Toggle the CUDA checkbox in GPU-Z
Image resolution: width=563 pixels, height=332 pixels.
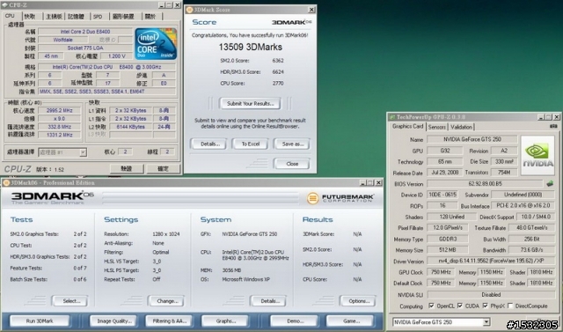coord(460,306)
